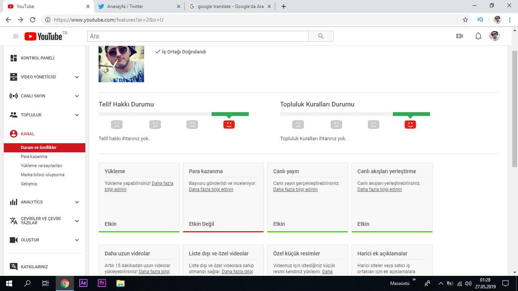518x291 pixels.
Task: Select Para kazanma in the sidebar
Action: [34, 156]
